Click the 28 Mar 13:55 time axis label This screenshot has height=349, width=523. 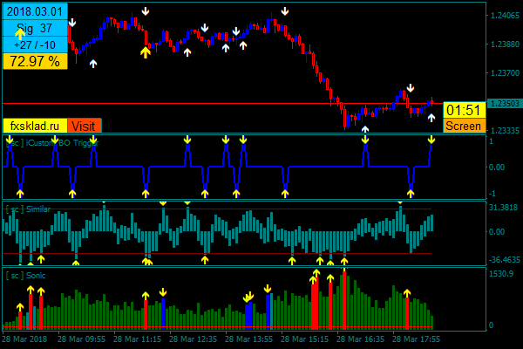coord(248,339)
